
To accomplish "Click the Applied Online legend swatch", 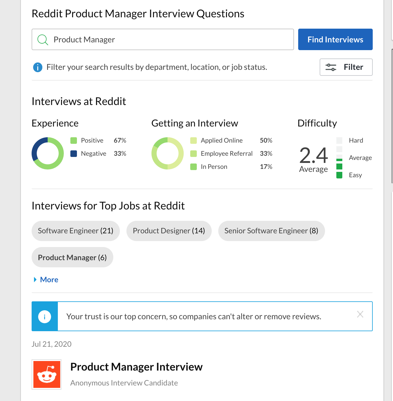I will (194, 141).
